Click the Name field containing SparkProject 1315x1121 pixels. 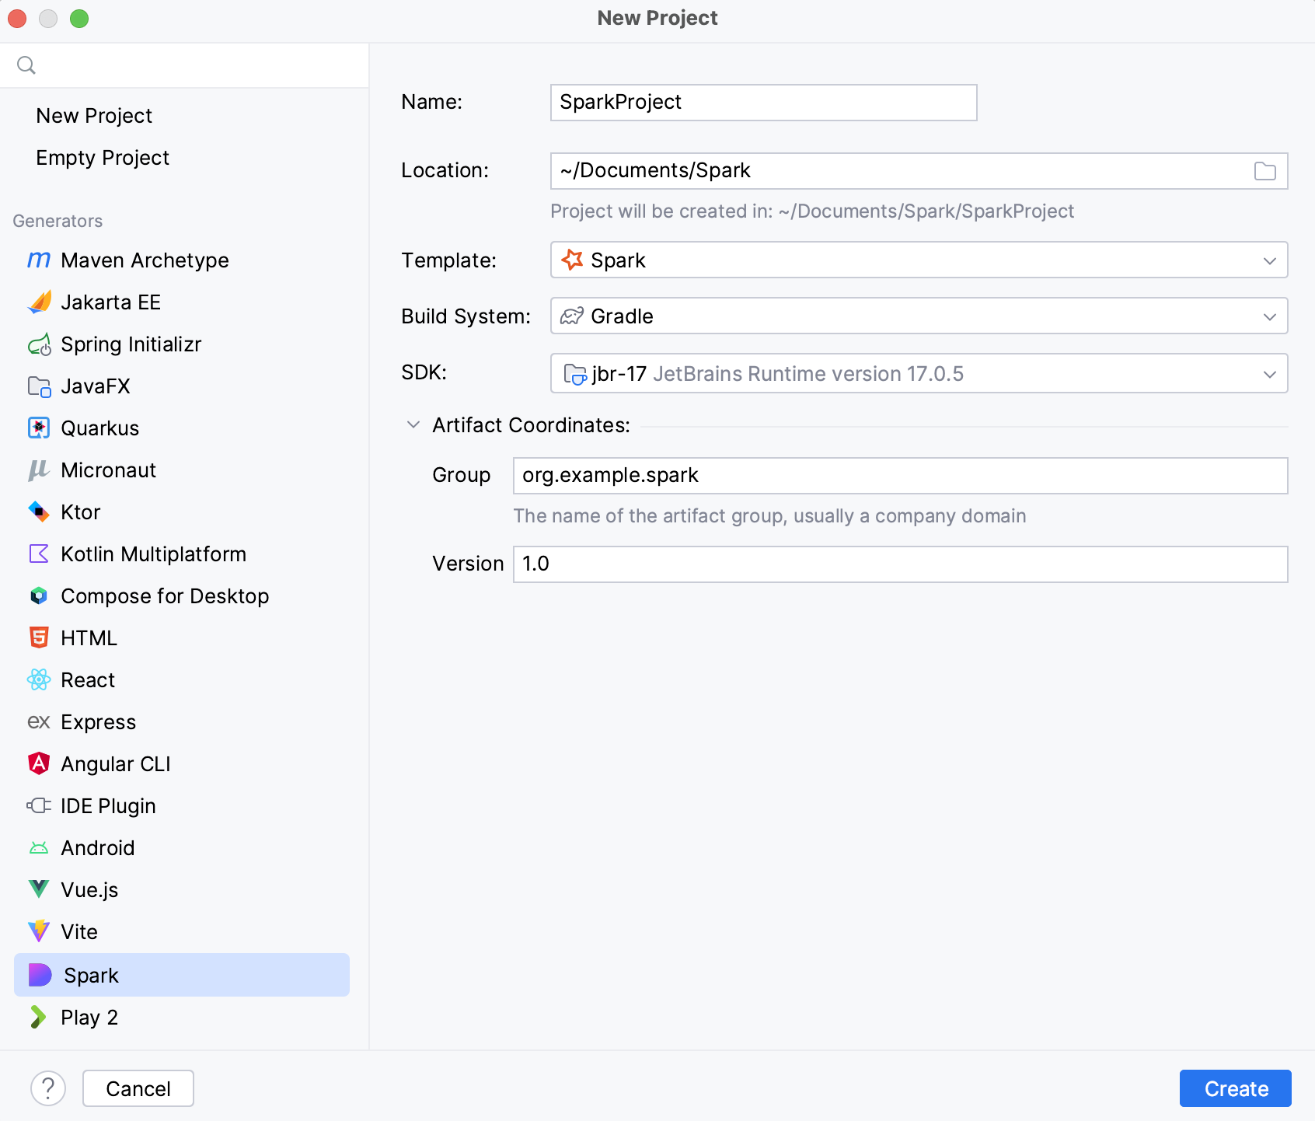tap(763, 103)
